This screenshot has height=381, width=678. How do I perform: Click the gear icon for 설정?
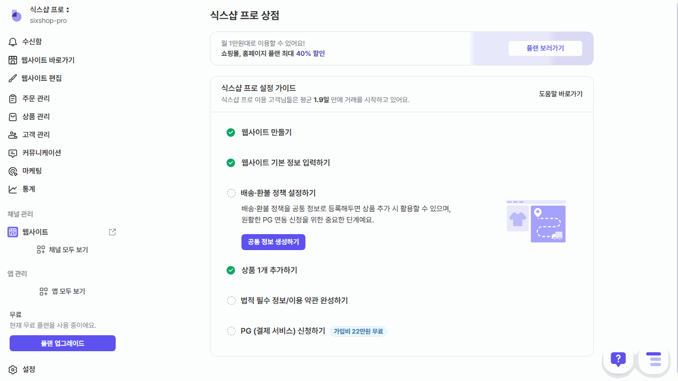tap(13, 369)
